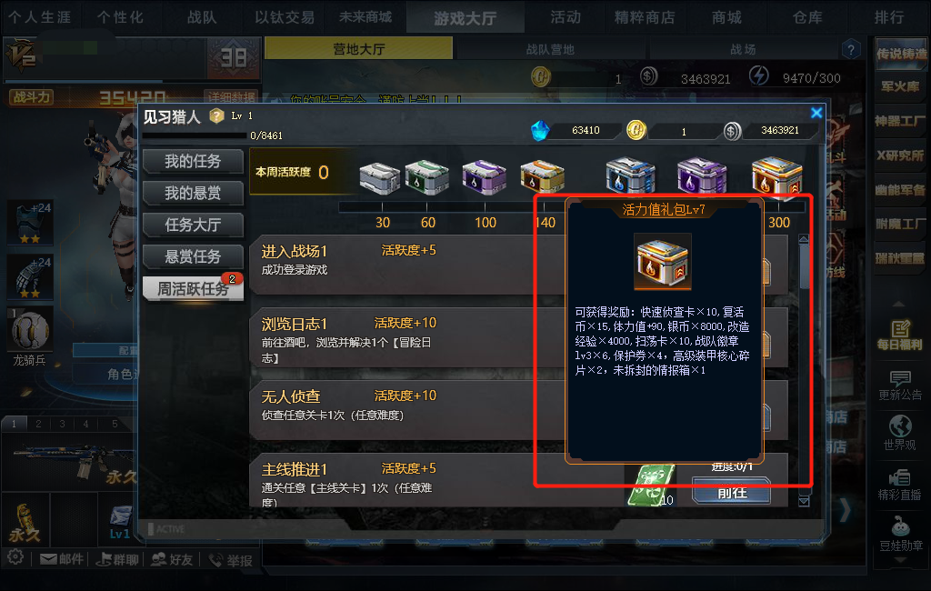The width and height of the screenshot is (931, 591).
Task: Open 每日福利 daily welfare icon
Action: pyautogui.click(x=899, y=335)
